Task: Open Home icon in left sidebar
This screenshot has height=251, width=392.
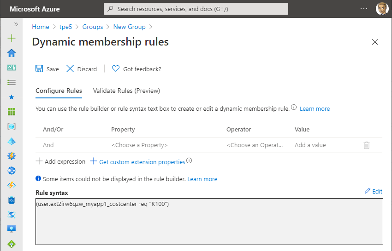Action: coord(12,53)
